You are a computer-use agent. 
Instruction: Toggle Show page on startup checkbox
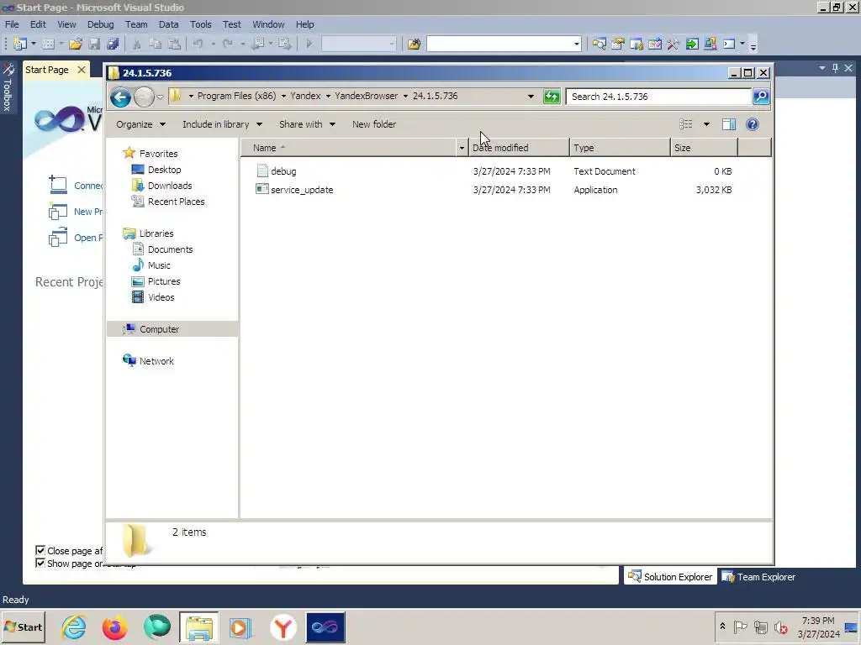(x=40, y=564)
